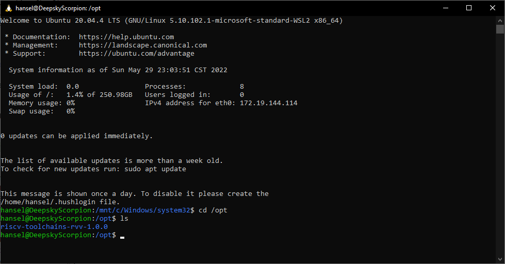This screenshot has height=264, width=505.
Task: Maximize the terminal window
Action: pyautogui.click(x=469, y=8)
